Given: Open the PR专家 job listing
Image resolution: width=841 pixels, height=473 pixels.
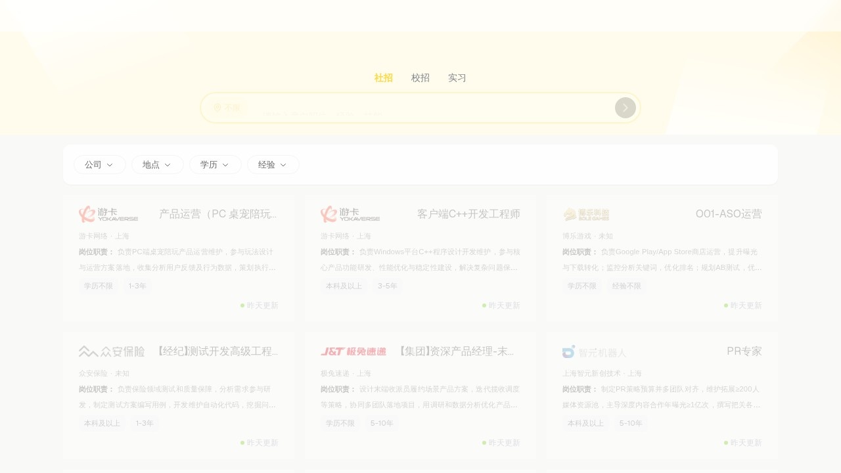Looking at the screenshot, I should coord(744,351).
